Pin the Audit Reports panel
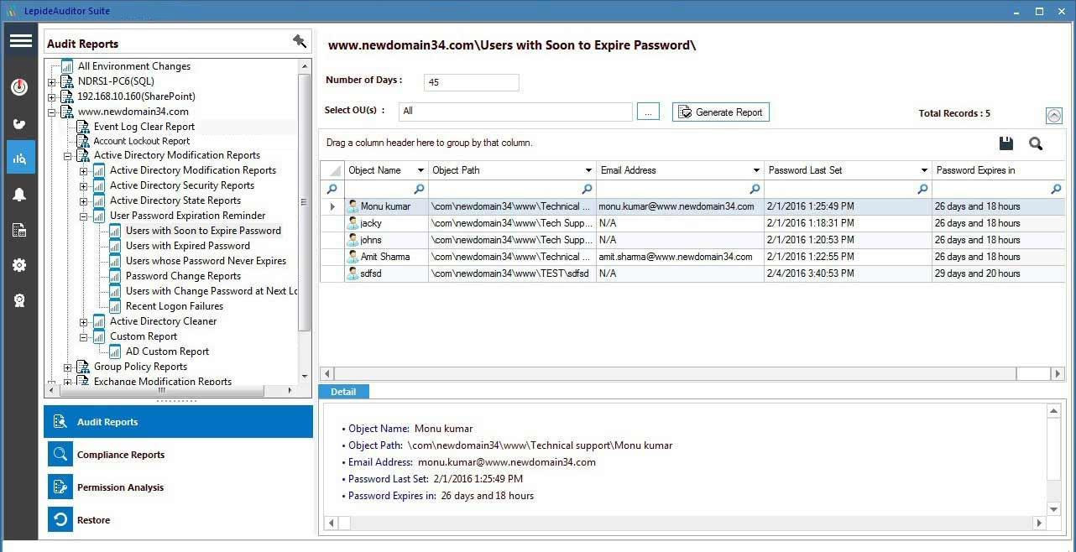1076x552 pixels. 299,41
